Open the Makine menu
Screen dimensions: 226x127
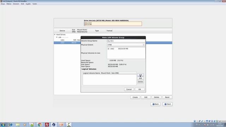(9, 4)
